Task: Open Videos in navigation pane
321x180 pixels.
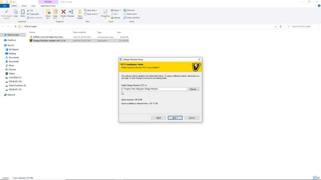Action: [x=12, y=73]
